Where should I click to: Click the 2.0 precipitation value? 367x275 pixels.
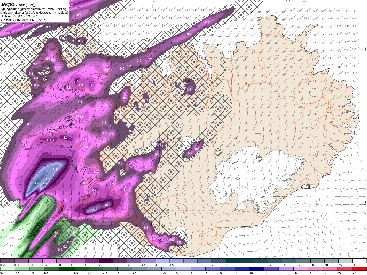coord(49,140)
